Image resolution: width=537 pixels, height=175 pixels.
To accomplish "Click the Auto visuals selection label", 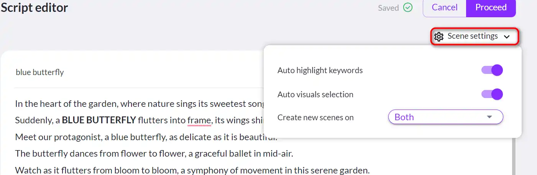I will point(315,94).
